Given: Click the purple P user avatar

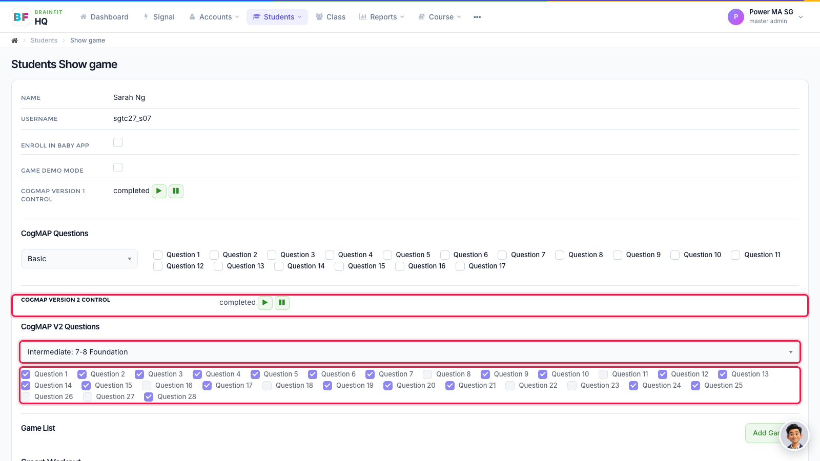Looking at the screenshot, I should point(736,17).
